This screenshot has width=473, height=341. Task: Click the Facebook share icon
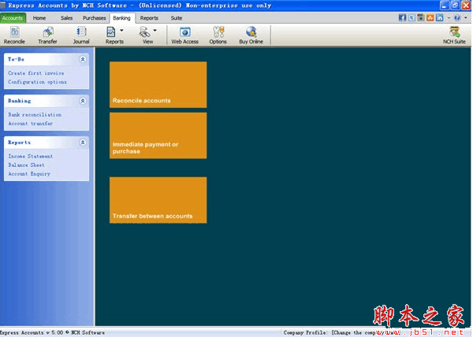click(402, 18)
